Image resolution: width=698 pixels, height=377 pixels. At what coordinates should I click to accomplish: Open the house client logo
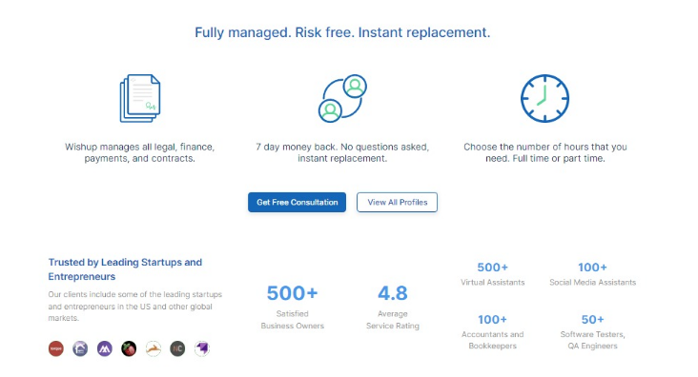coord(80,348)
